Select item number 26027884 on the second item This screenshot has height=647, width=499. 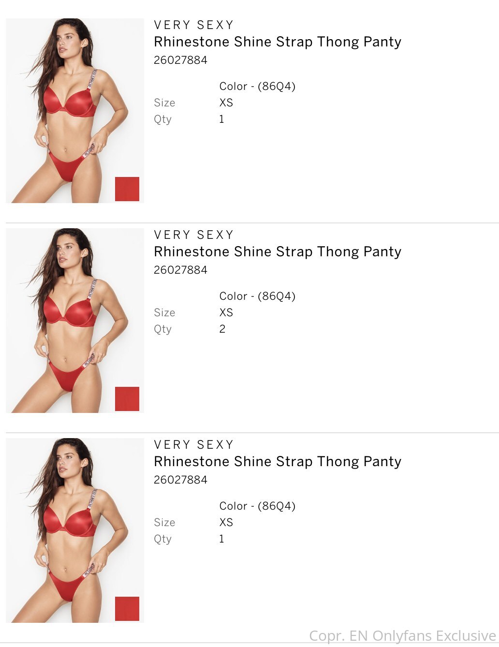tap(180, 270)
